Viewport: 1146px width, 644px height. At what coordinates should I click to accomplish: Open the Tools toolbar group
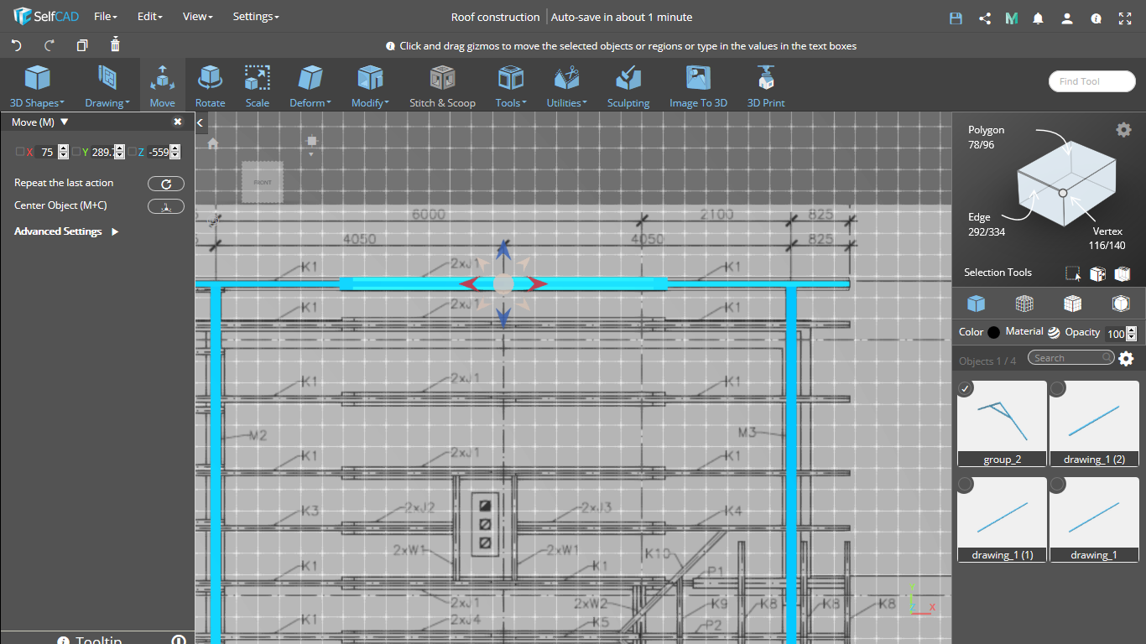pos(510,86)
